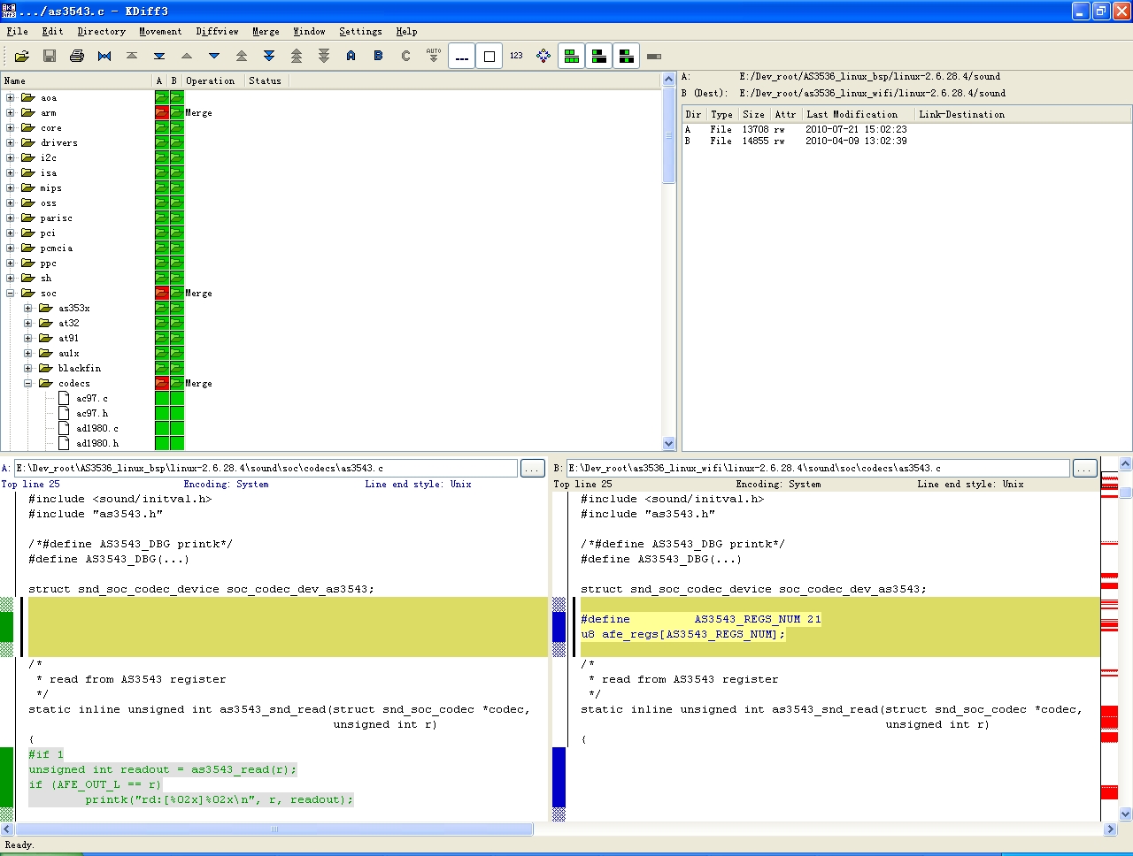Click the Print icon in toolbar
1133x856 pixels.
coord(77,56)
